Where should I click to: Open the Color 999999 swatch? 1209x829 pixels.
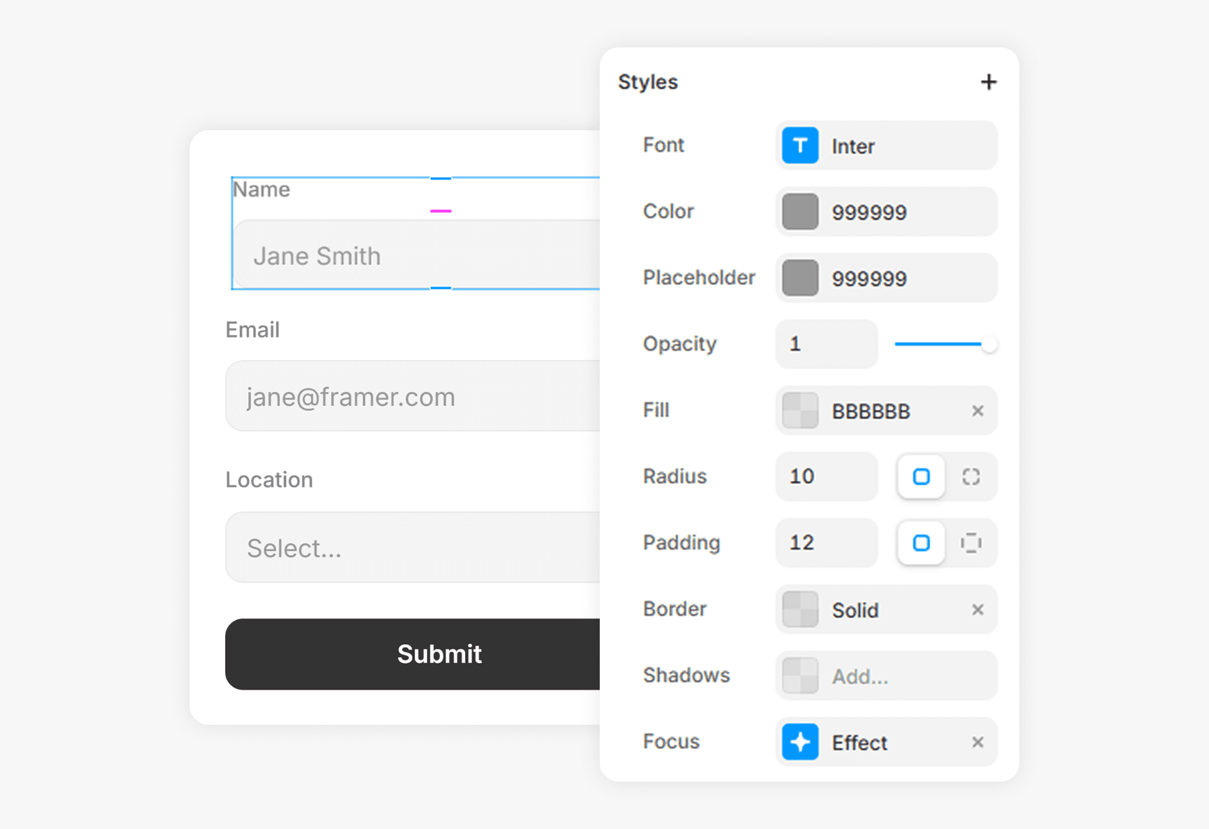pyautogui.click(x=799, y=212)
